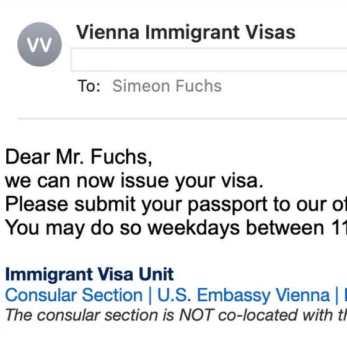Click the Immigrant Visa Unit heading
347x347 pixels.
point(89,274)
